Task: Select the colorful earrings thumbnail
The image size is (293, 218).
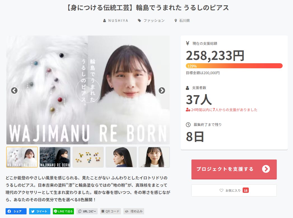Action: pyautogui.click(x=88, y=157)
